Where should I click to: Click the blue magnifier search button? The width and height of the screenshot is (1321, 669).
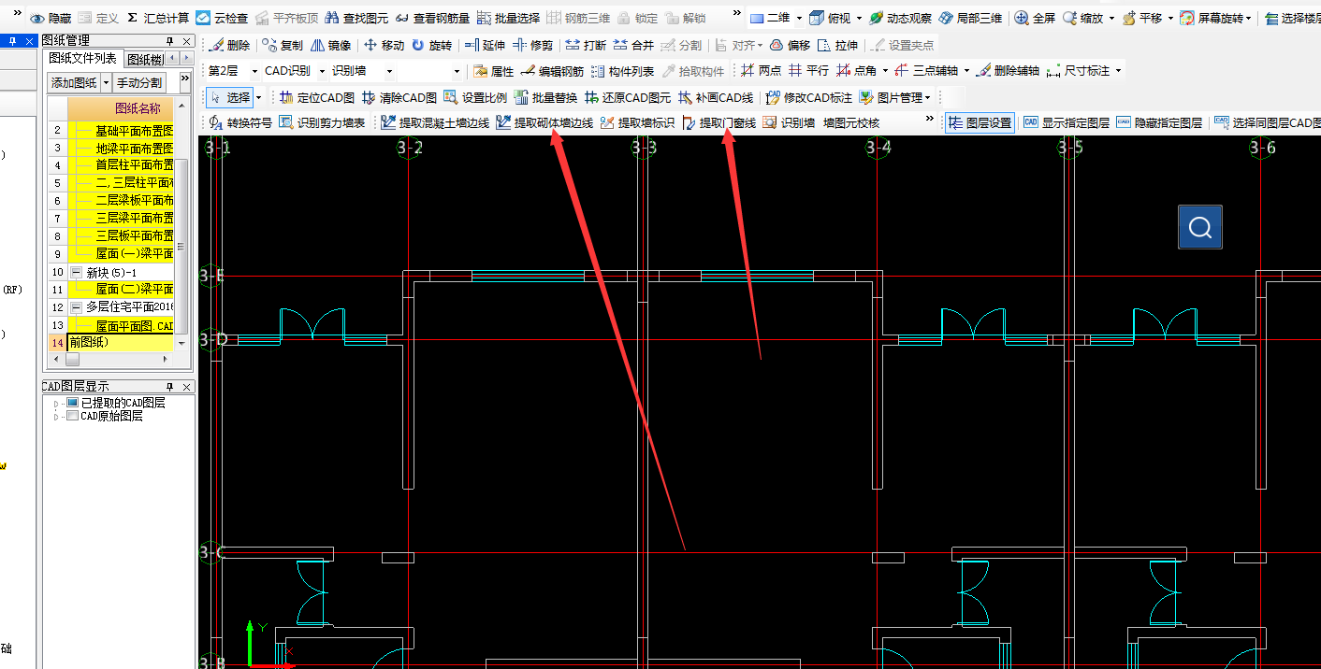(1200, 227)
